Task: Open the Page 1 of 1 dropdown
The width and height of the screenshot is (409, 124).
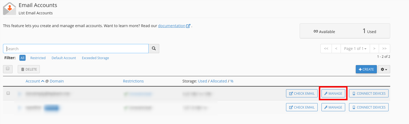Action: click(355, 48)
